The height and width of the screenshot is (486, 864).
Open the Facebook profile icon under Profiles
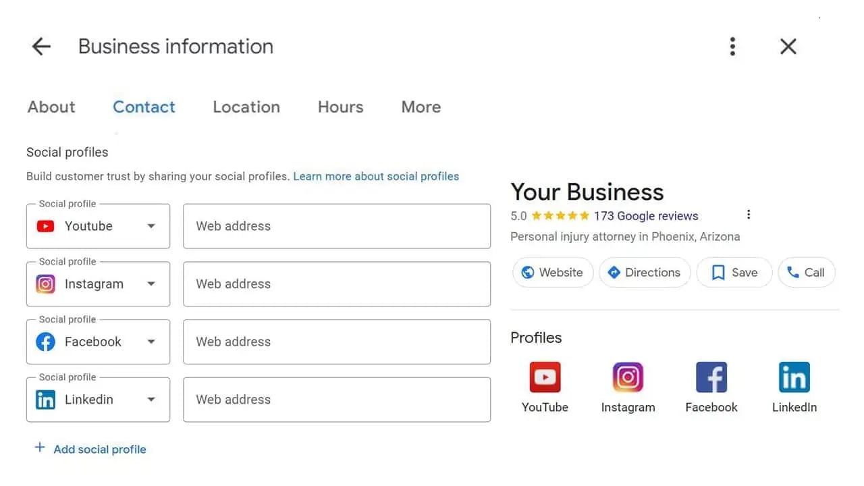[711, 377]
